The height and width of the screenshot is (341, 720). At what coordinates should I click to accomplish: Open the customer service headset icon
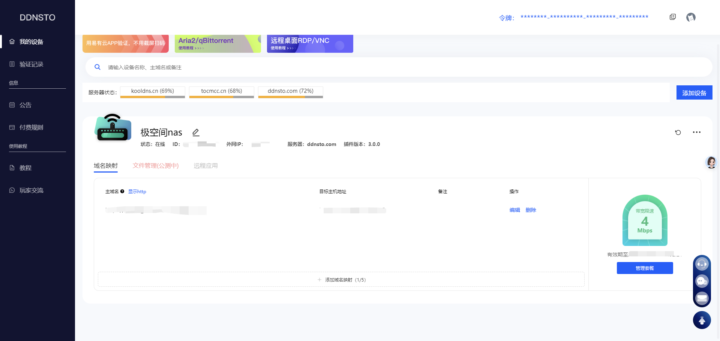tap(702, 264)
